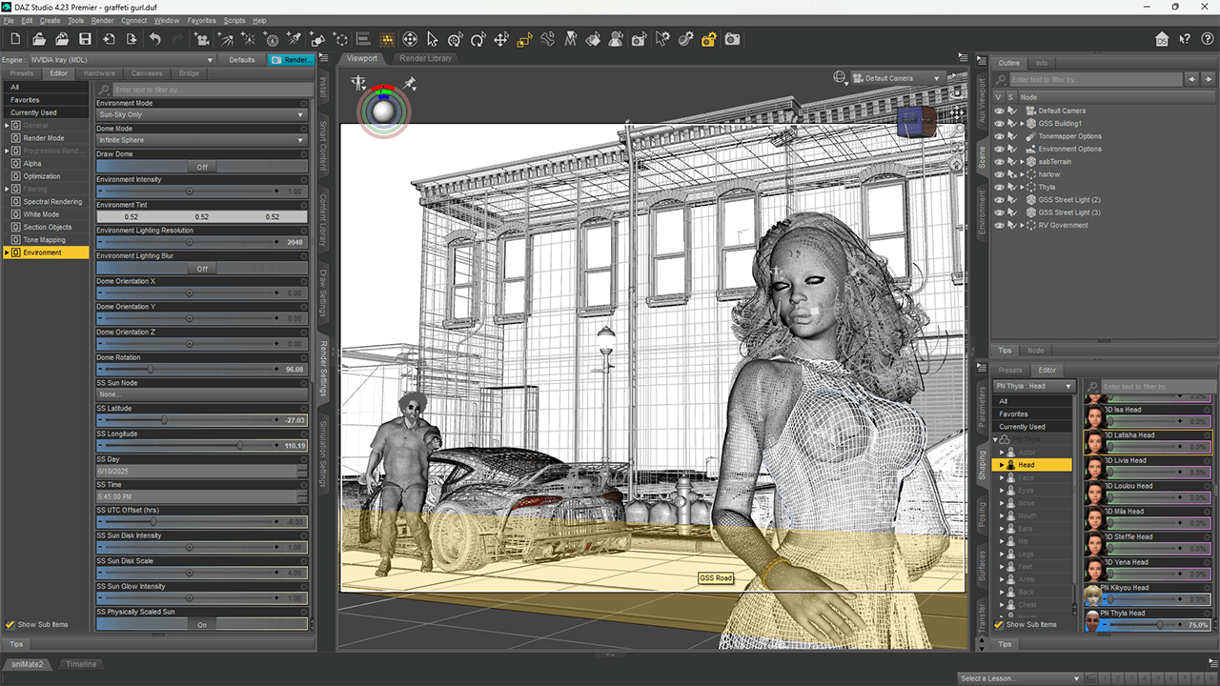Click the Redo icon in the toolbar

pos(177,39)
